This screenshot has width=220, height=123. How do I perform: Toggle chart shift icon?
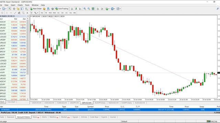102,9
